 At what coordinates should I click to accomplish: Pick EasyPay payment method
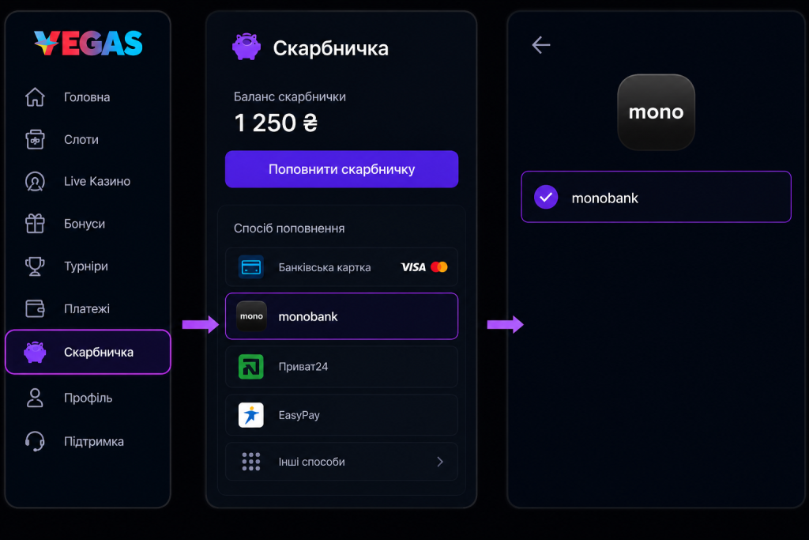click(x=341, y=415)
